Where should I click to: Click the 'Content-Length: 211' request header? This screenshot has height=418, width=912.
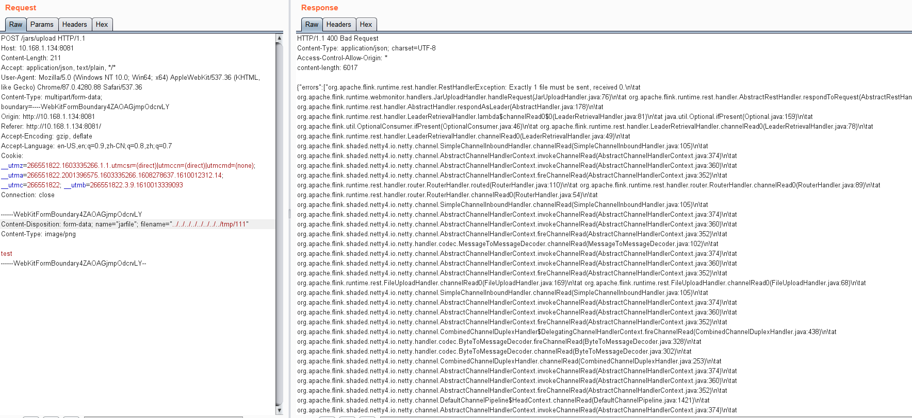coord(31,58)
